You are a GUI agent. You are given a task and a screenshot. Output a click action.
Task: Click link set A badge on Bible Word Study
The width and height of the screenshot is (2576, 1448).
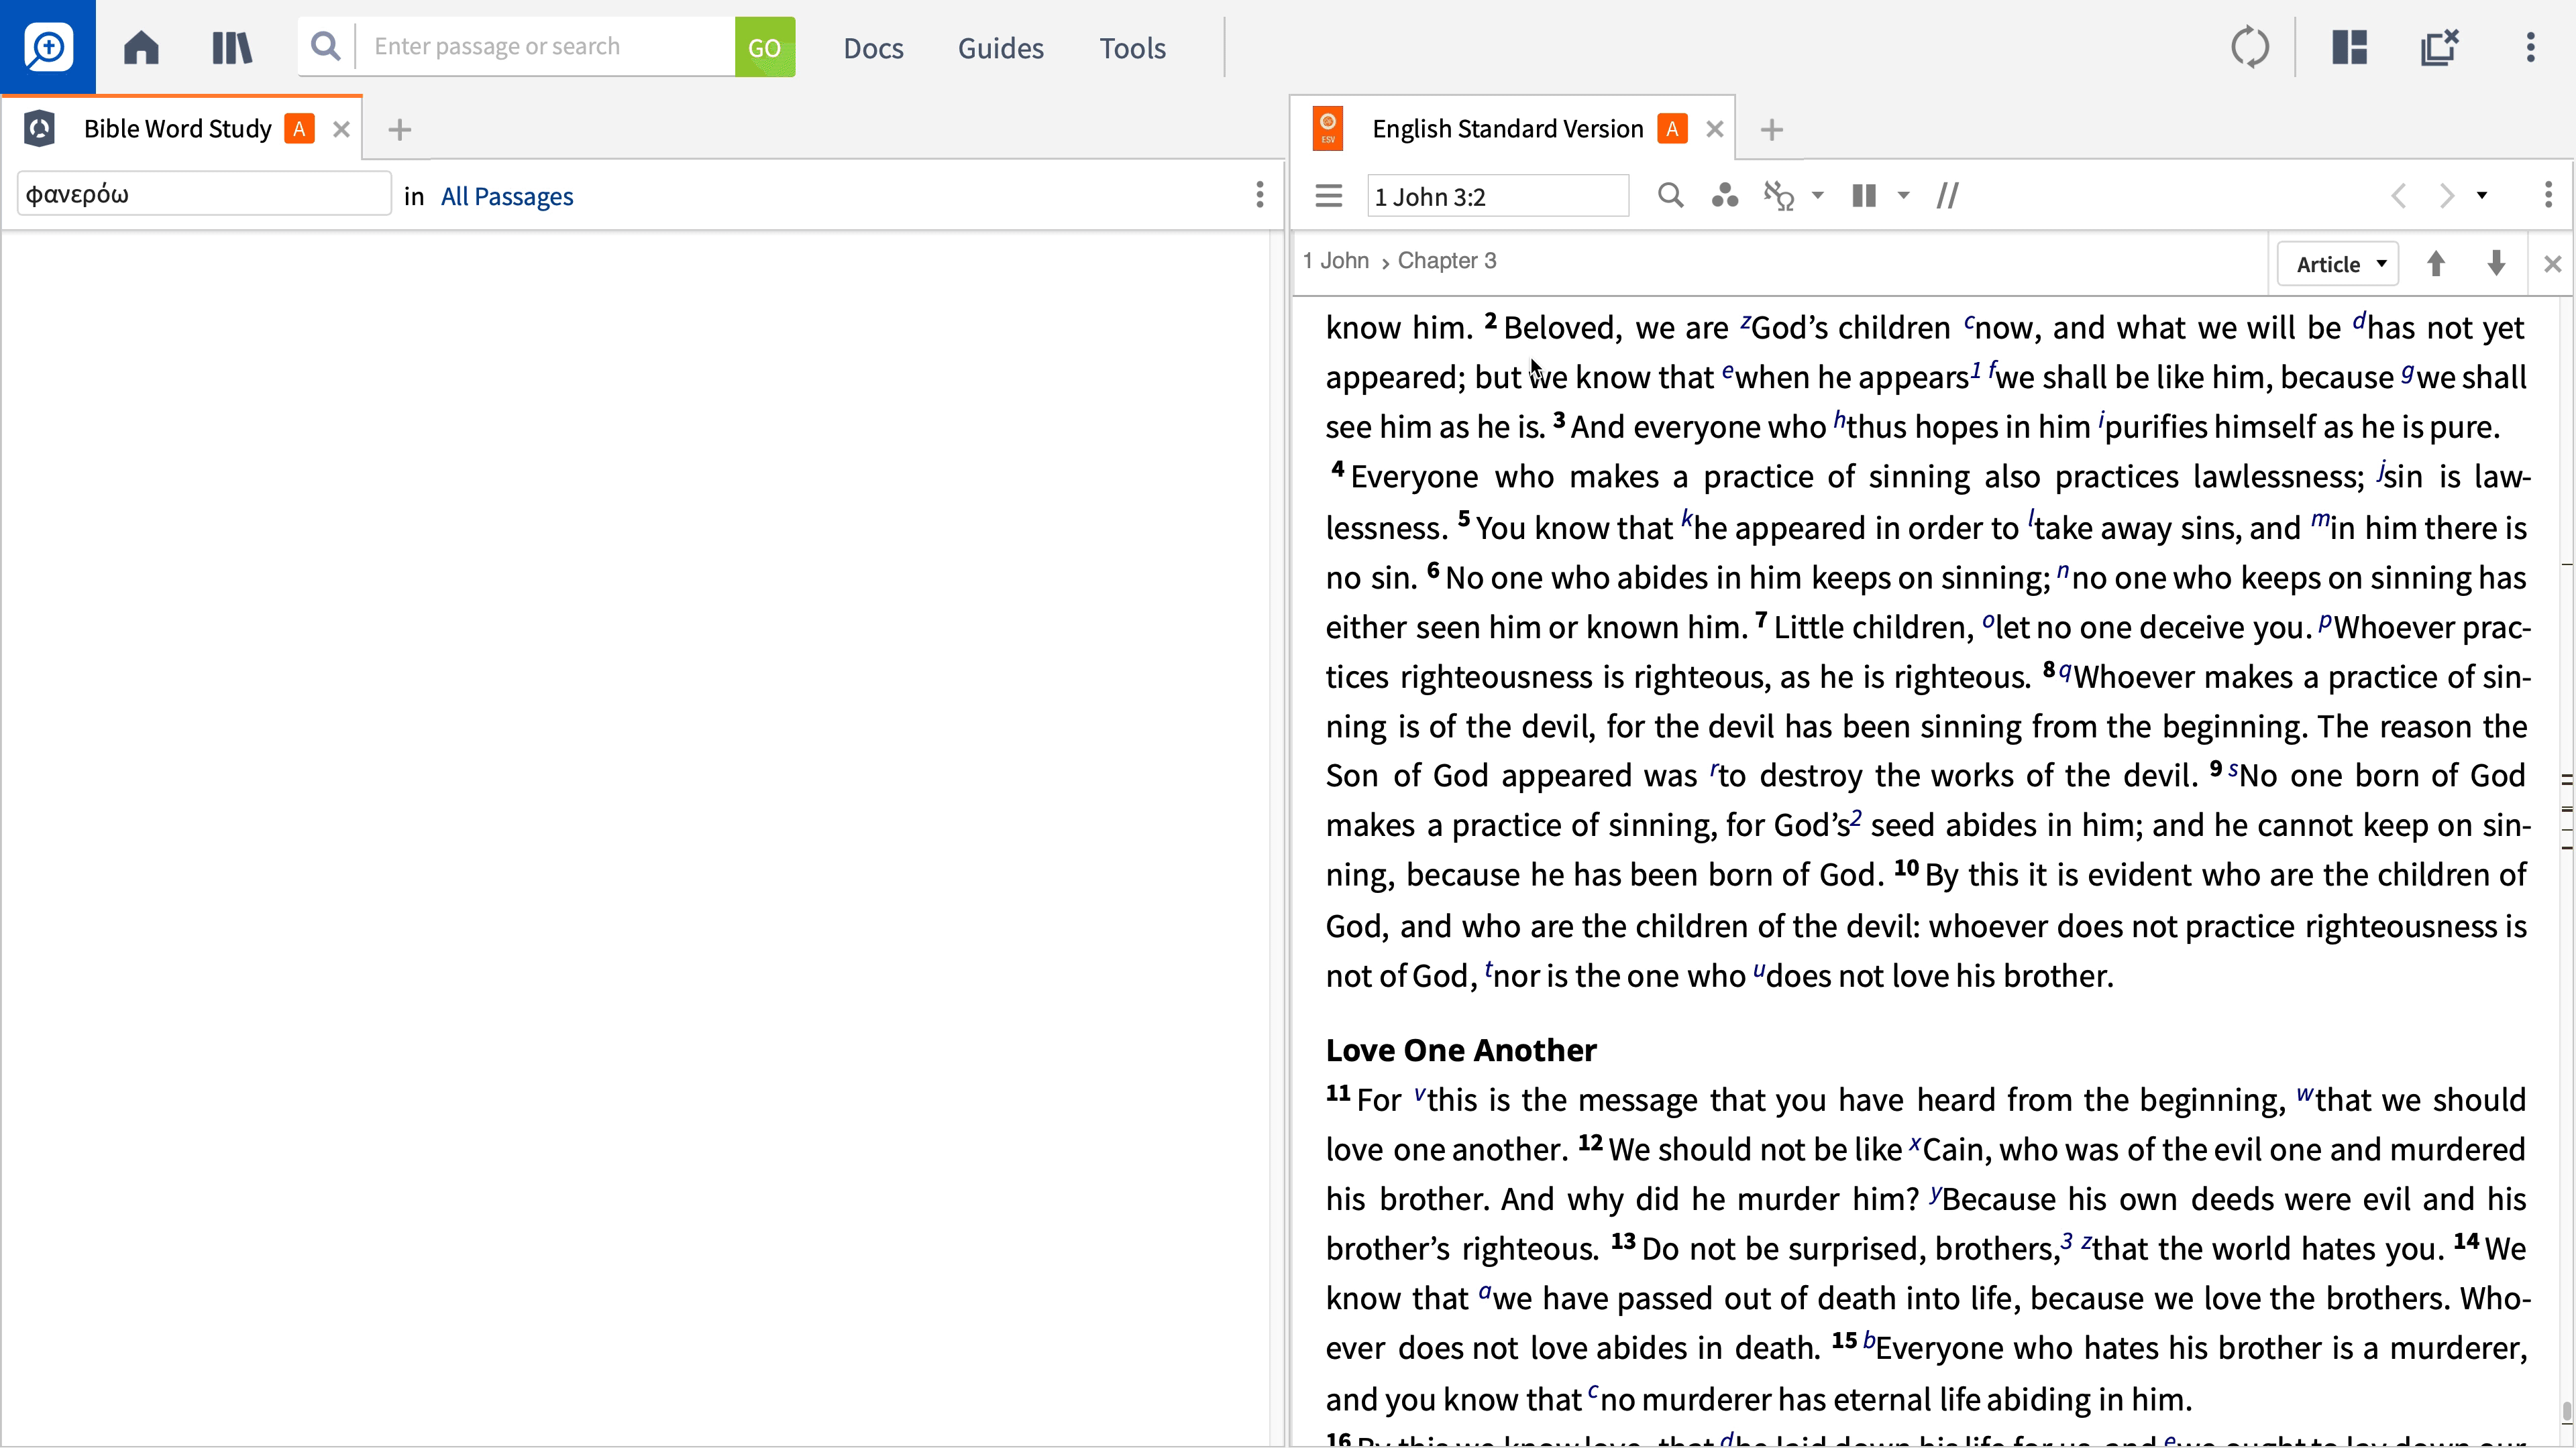299,129
